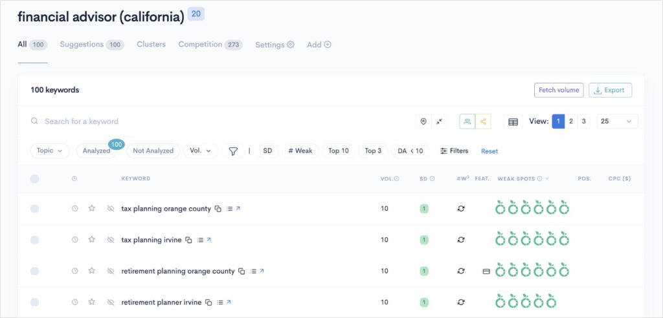Open the table columns layout icon
The height and width of the screenshot is (318, 663).
(x=513, y=122)
